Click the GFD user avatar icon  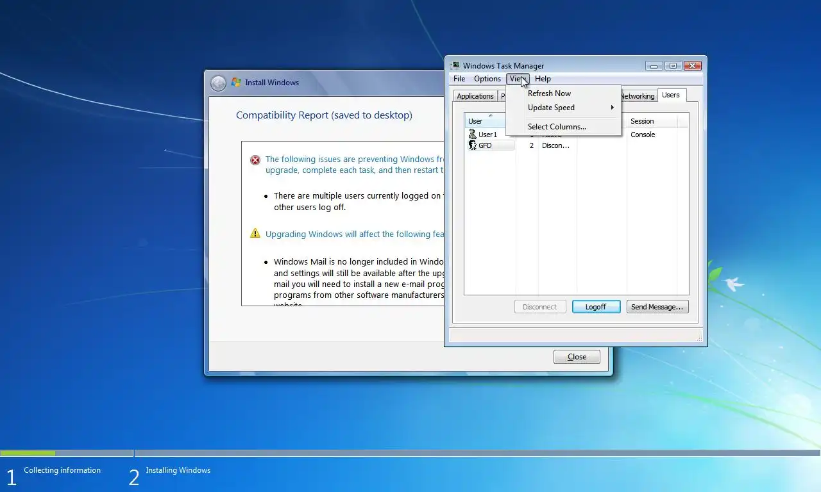coord(473,145)
